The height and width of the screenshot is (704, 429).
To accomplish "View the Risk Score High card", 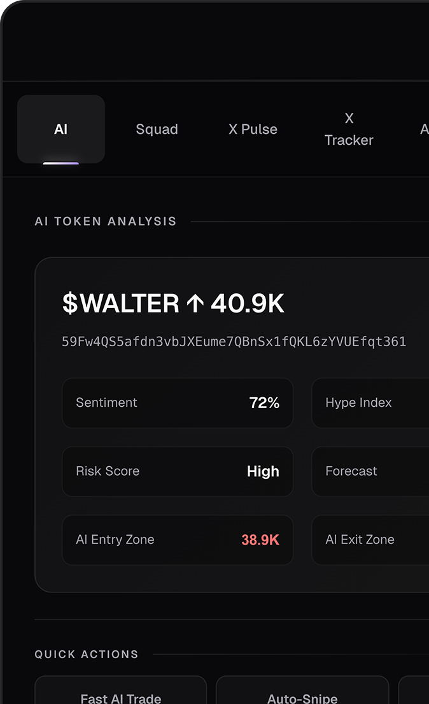I will tap(177, 472).
